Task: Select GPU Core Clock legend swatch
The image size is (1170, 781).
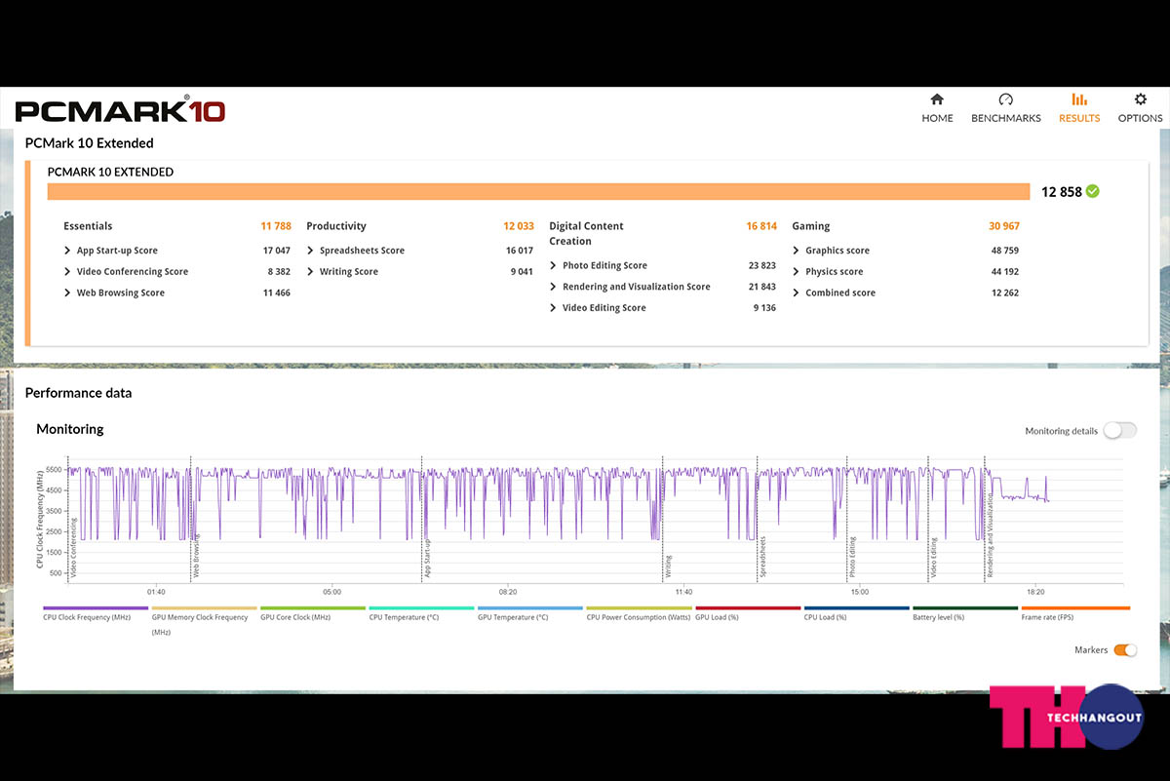Action: (313, 608)
